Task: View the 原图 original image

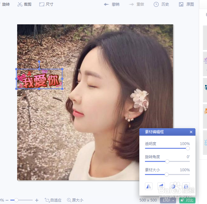Action: (186, 4)
